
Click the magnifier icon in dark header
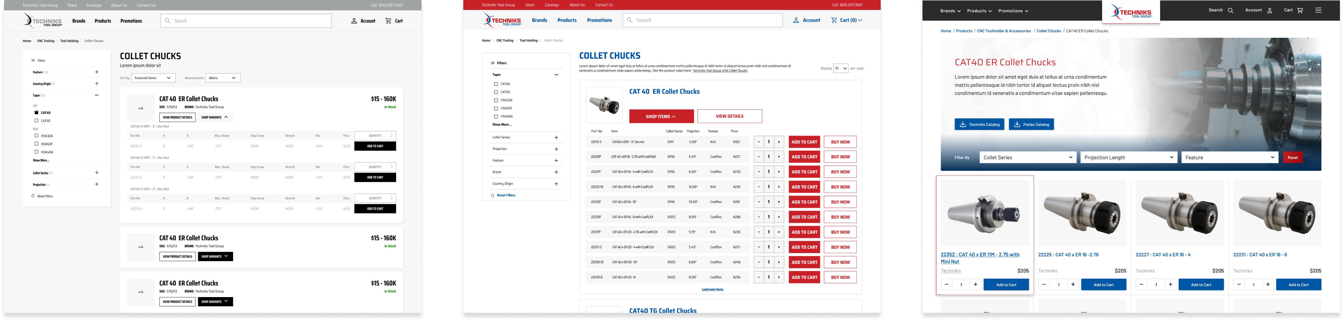pyautogui.click(x=1230, y=10)
